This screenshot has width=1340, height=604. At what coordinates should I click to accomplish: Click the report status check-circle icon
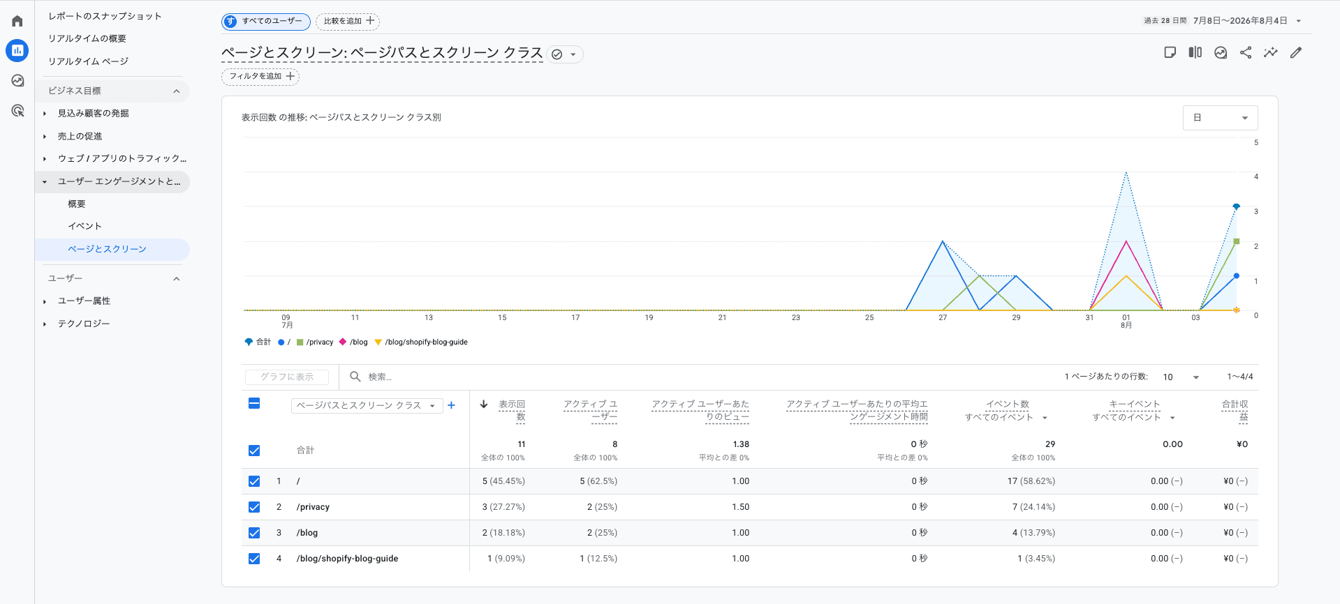click(557, 54)
